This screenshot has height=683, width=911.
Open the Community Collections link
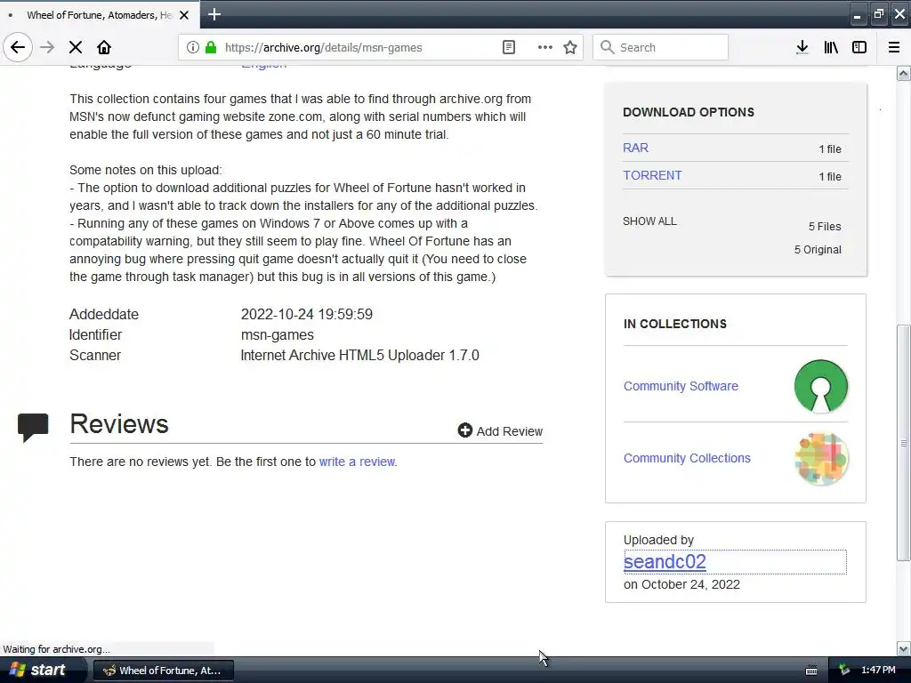click(x=687, y=458)
